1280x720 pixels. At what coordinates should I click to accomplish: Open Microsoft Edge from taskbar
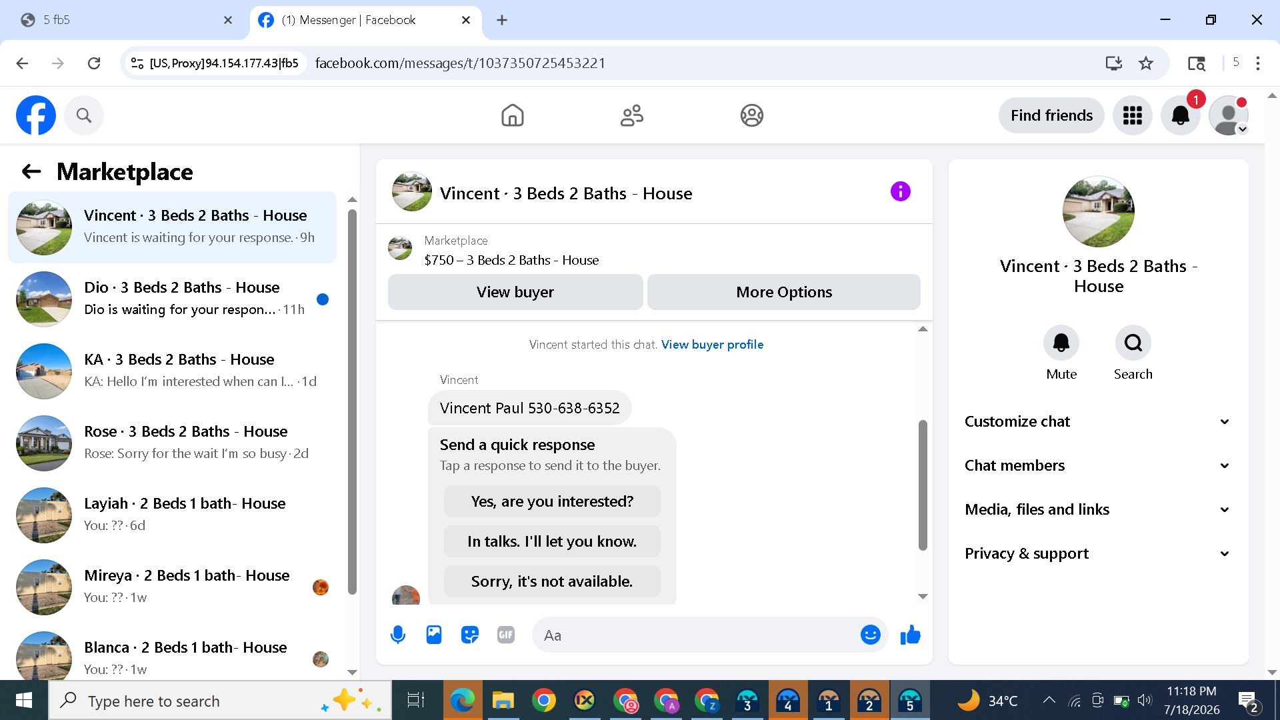click(462, 701)
